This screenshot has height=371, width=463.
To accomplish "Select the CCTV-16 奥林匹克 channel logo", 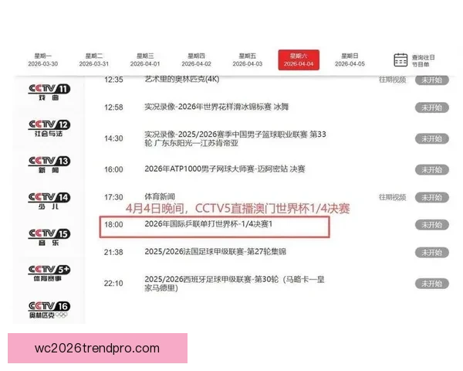I will [x=49, y=310].
